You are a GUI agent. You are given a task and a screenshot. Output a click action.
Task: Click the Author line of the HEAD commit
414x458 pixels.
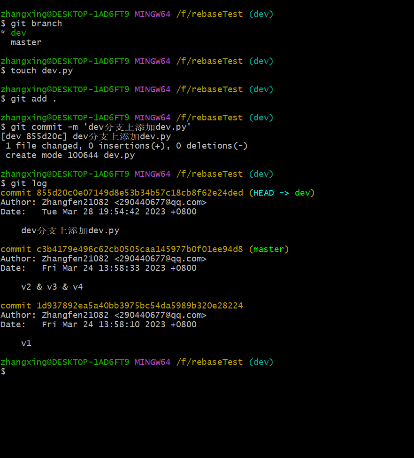(103, 202)
